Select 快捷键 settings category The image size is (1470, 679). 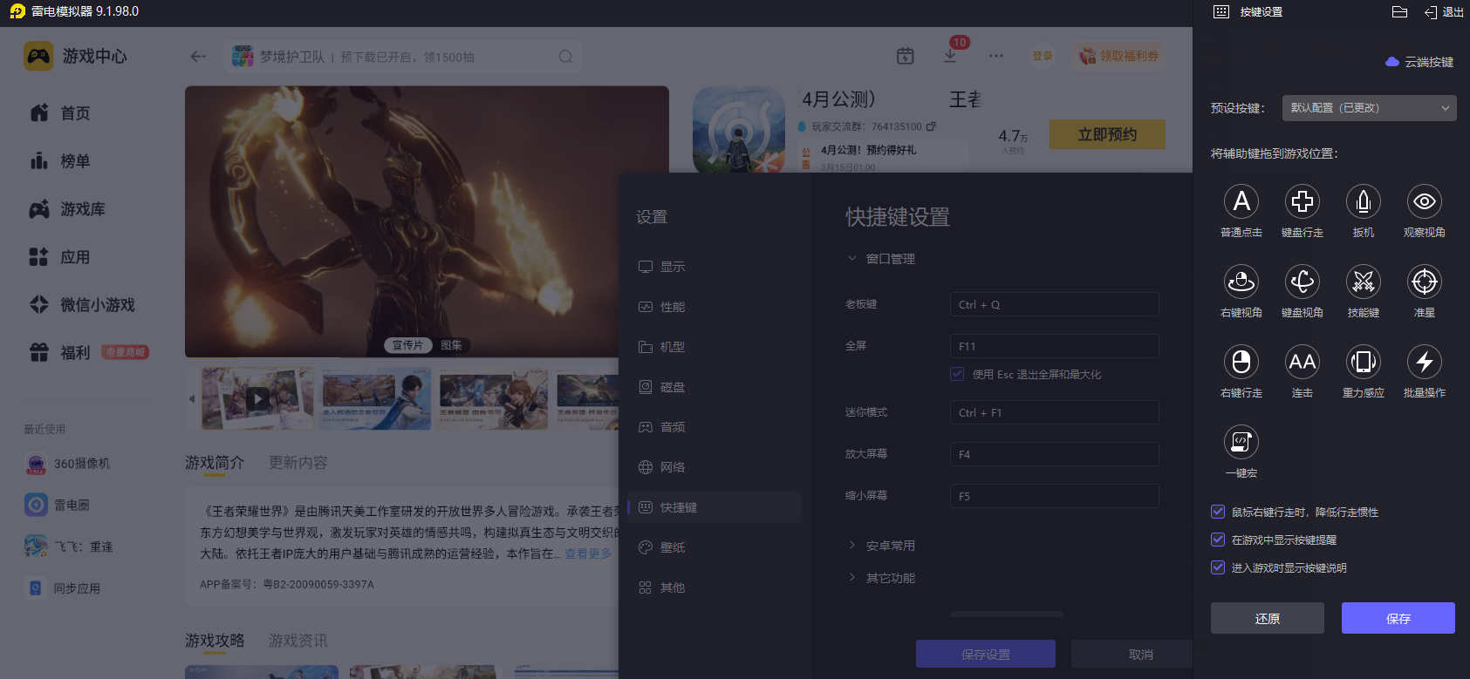click(714, 507)
